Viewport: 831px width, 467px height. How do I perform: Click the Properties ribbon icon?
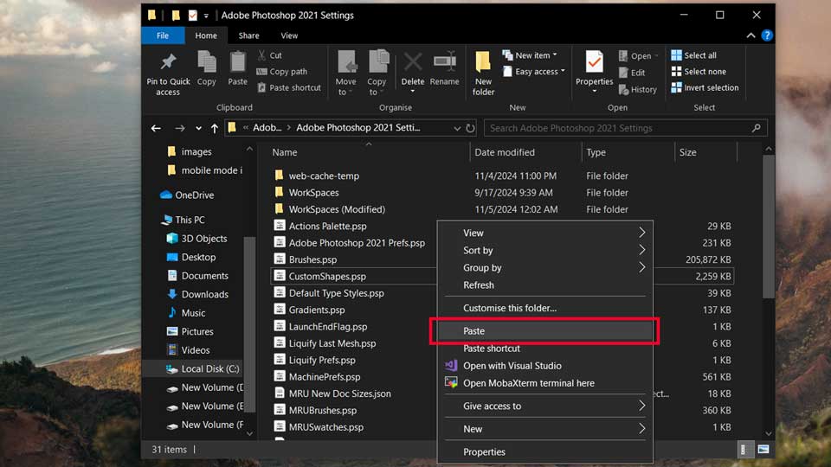[594, 62]
